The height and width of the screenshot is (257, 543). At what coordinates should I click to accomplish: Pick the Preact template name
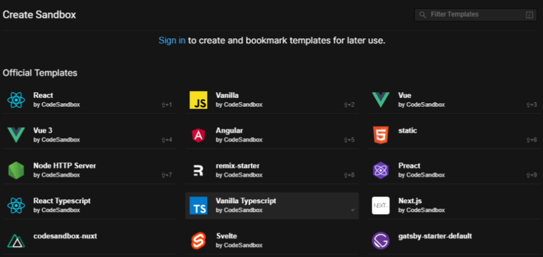(409, 165)
